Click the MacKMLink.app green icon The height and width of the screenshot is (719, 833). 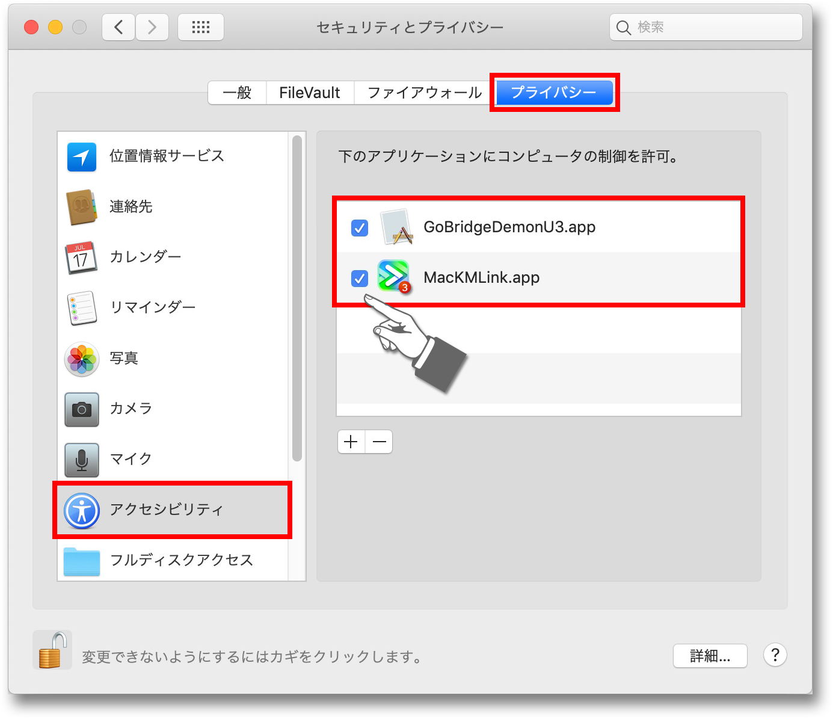pos(394,276)
